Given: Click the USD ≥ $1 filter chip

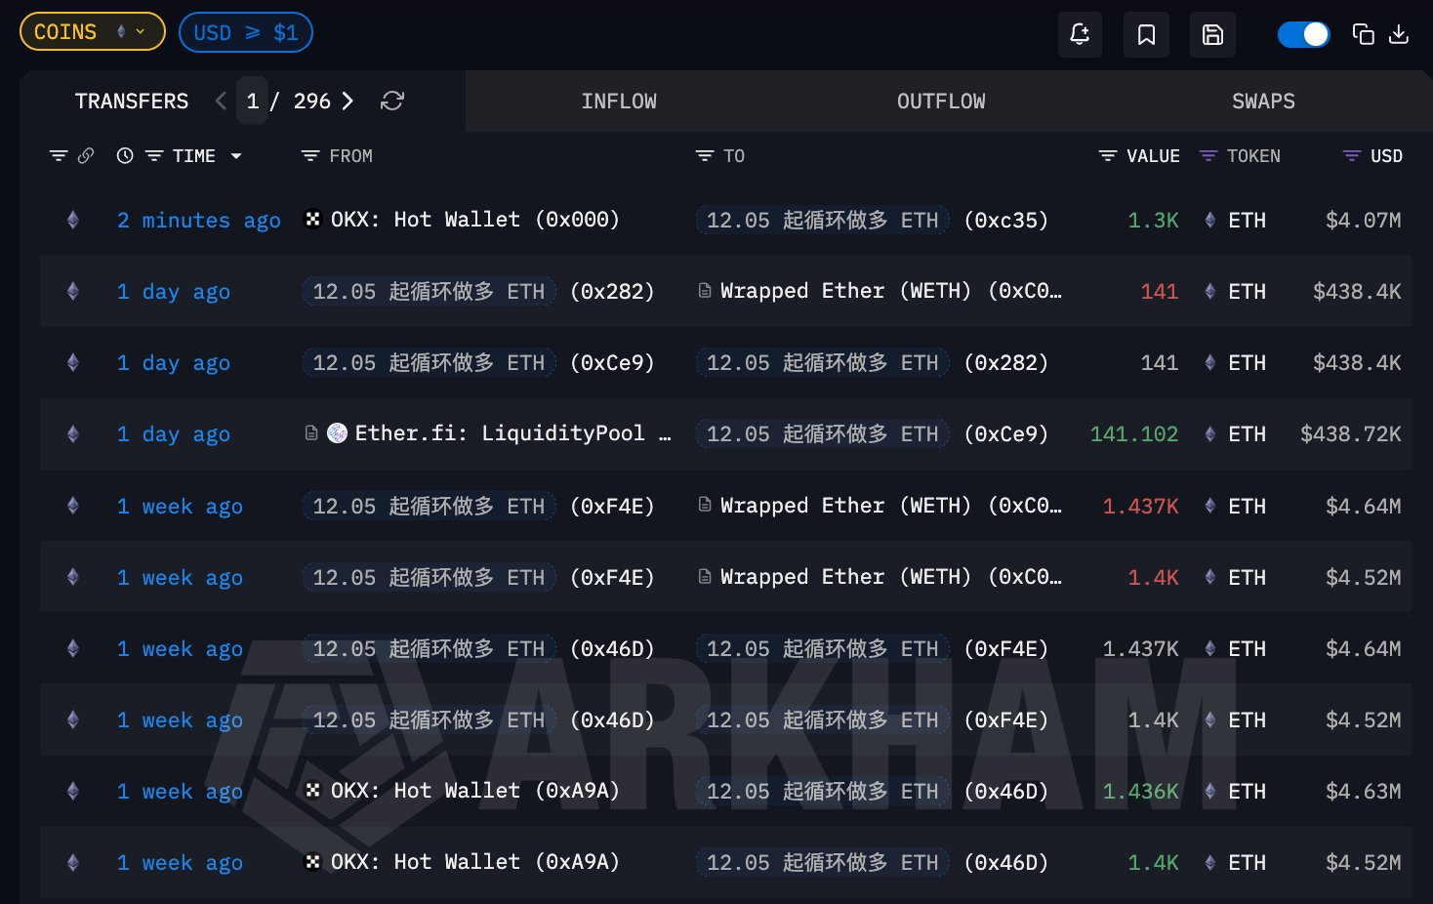Looking at the screenshot, I should [x=246, y=32].
